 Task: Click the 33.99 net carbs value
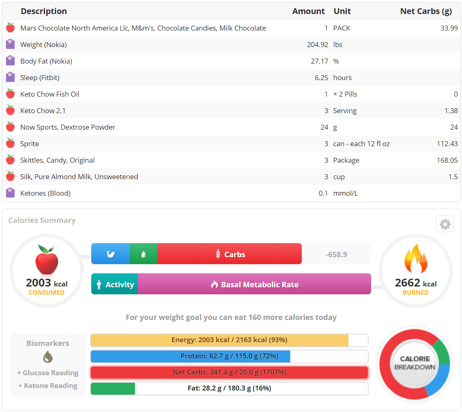(x=449, y=28)
